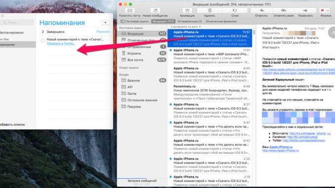Click Добавить список in Reminders
This screenshot has height=188, width=335.
point(12,125)
